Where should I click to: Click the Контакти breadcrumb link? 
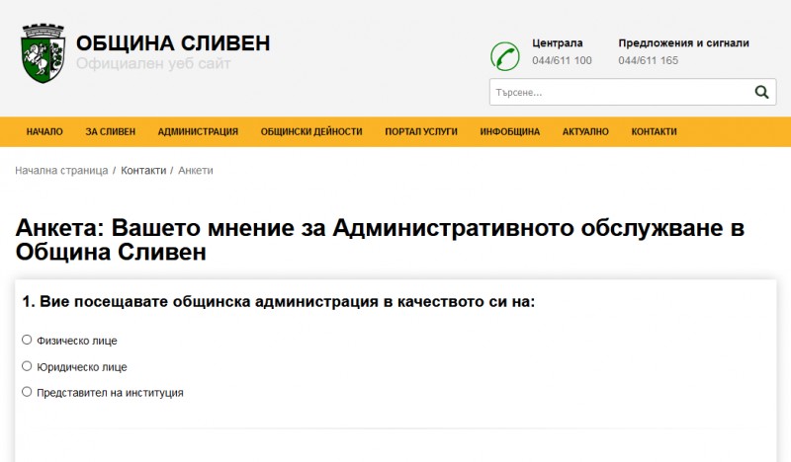[143, 171]
